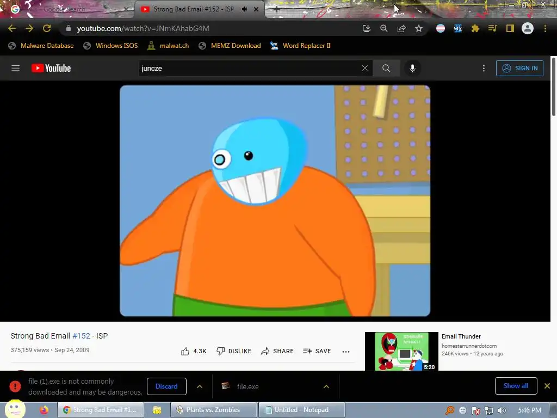Click Show all downloads
Viewport: 557px width, 418px height.
tap(516, 386)
